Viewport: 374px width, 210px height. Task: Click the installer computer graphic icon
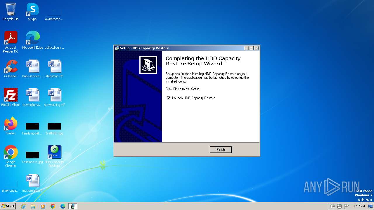148,65
